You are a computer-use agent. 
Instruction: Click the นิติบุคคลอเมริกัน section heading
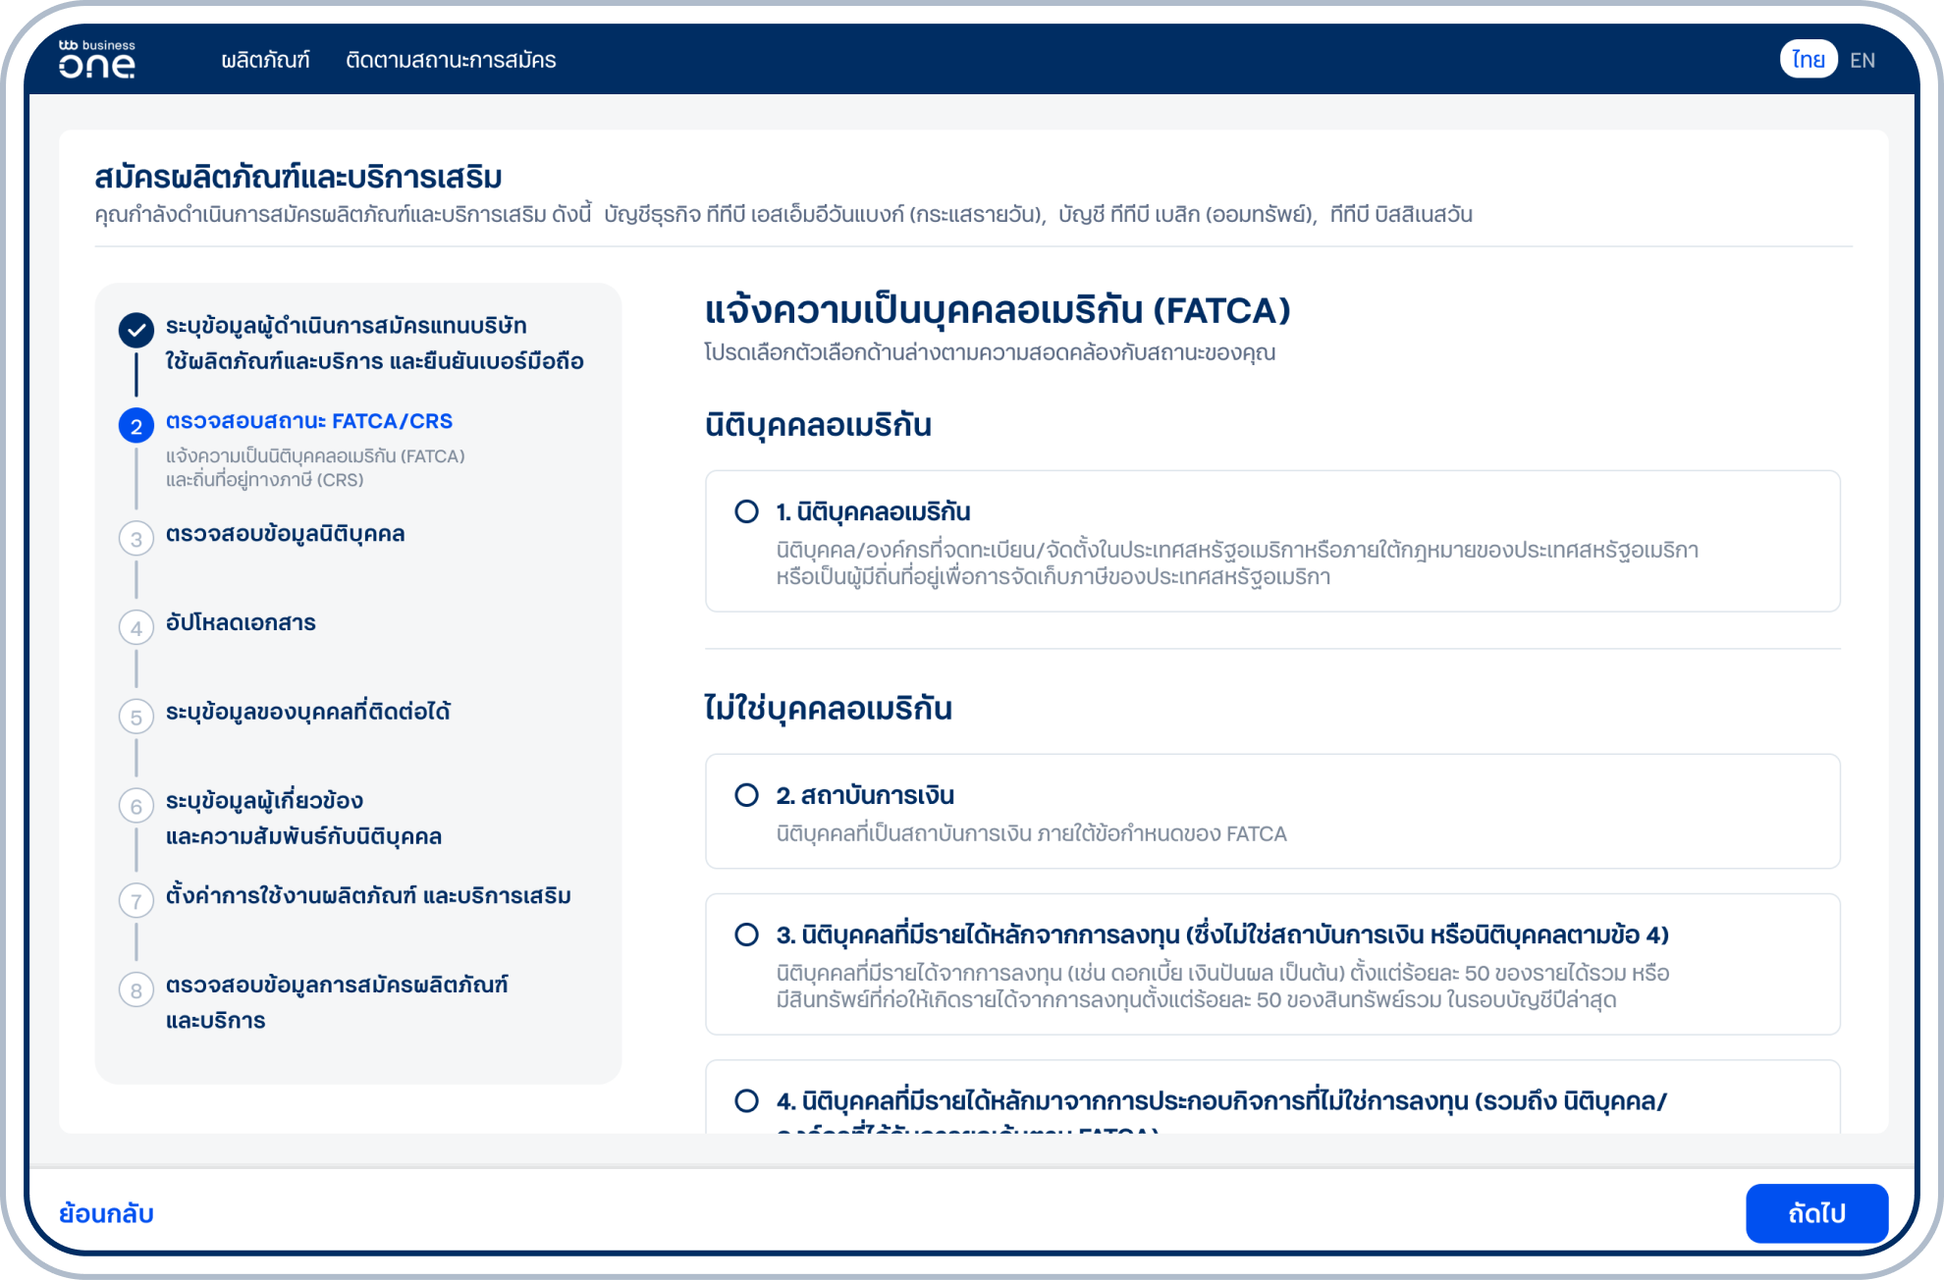(818, 425)
